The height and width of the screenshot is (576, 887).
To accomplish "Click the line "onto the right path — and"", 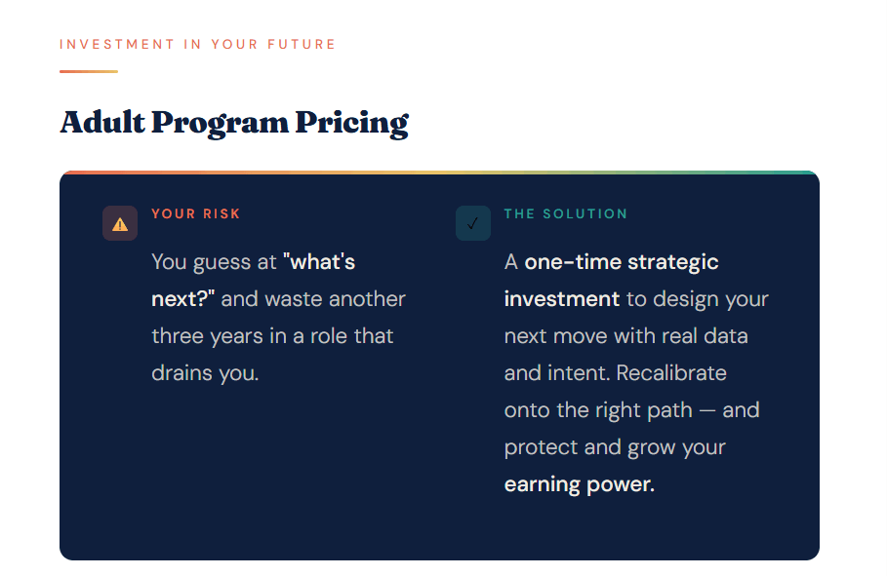I will click(631, 410).
